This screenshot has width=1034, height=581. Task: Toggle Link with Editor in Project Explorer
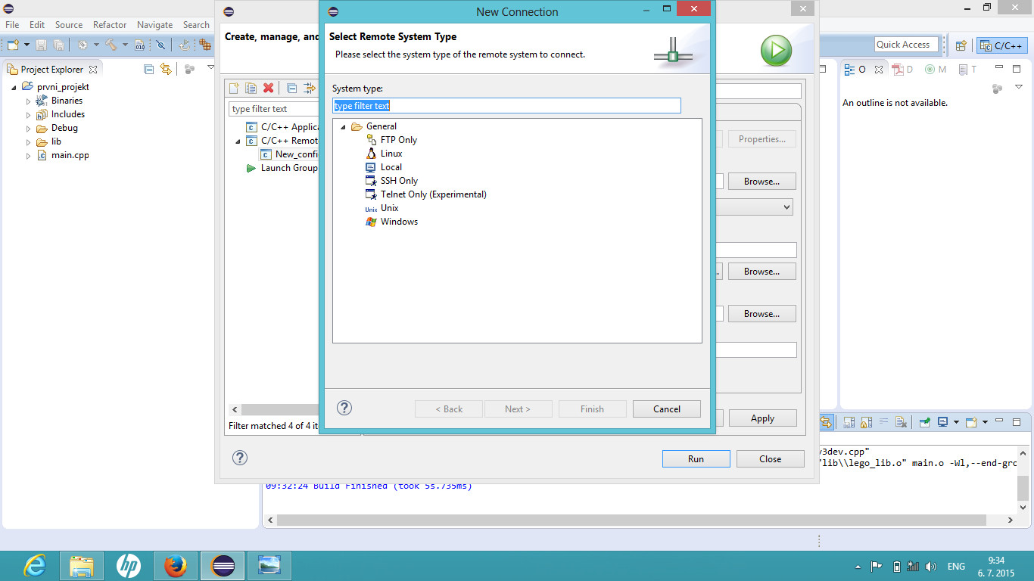pyautogui.click(x=166, y=69)
